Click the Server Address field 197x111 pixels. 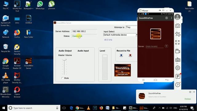[84, 31]
